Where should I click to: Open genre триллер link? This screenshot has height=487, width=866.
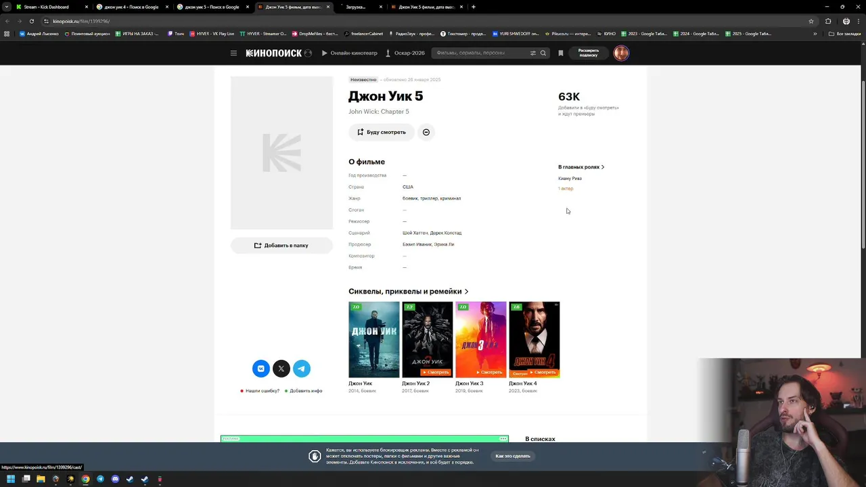coord(429,198)
